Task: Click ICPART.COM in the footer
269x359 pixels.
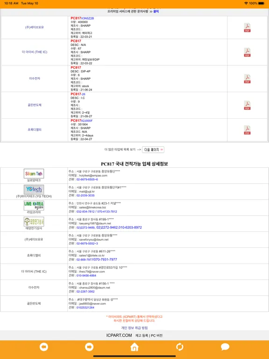Action: tap(119, 336)
